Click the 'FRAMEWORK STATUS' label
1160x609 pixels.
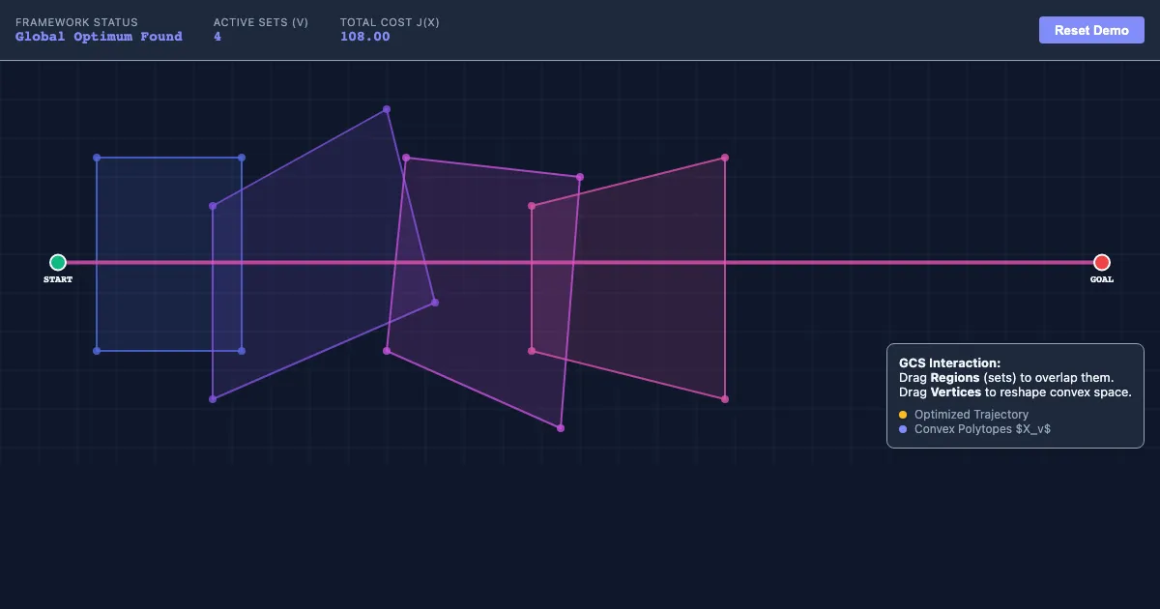click(76, 22)
